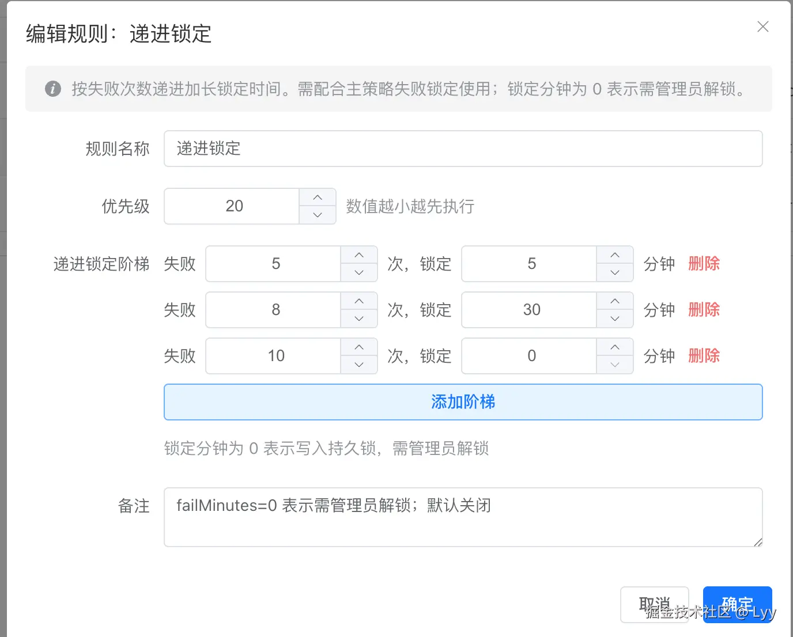Click the 递进锁定阶梯 label

click(x=101, y=264)
